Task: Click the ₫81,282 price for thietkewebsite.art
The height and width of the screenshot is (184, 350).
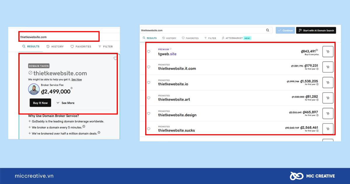Action: coord(312,97)
